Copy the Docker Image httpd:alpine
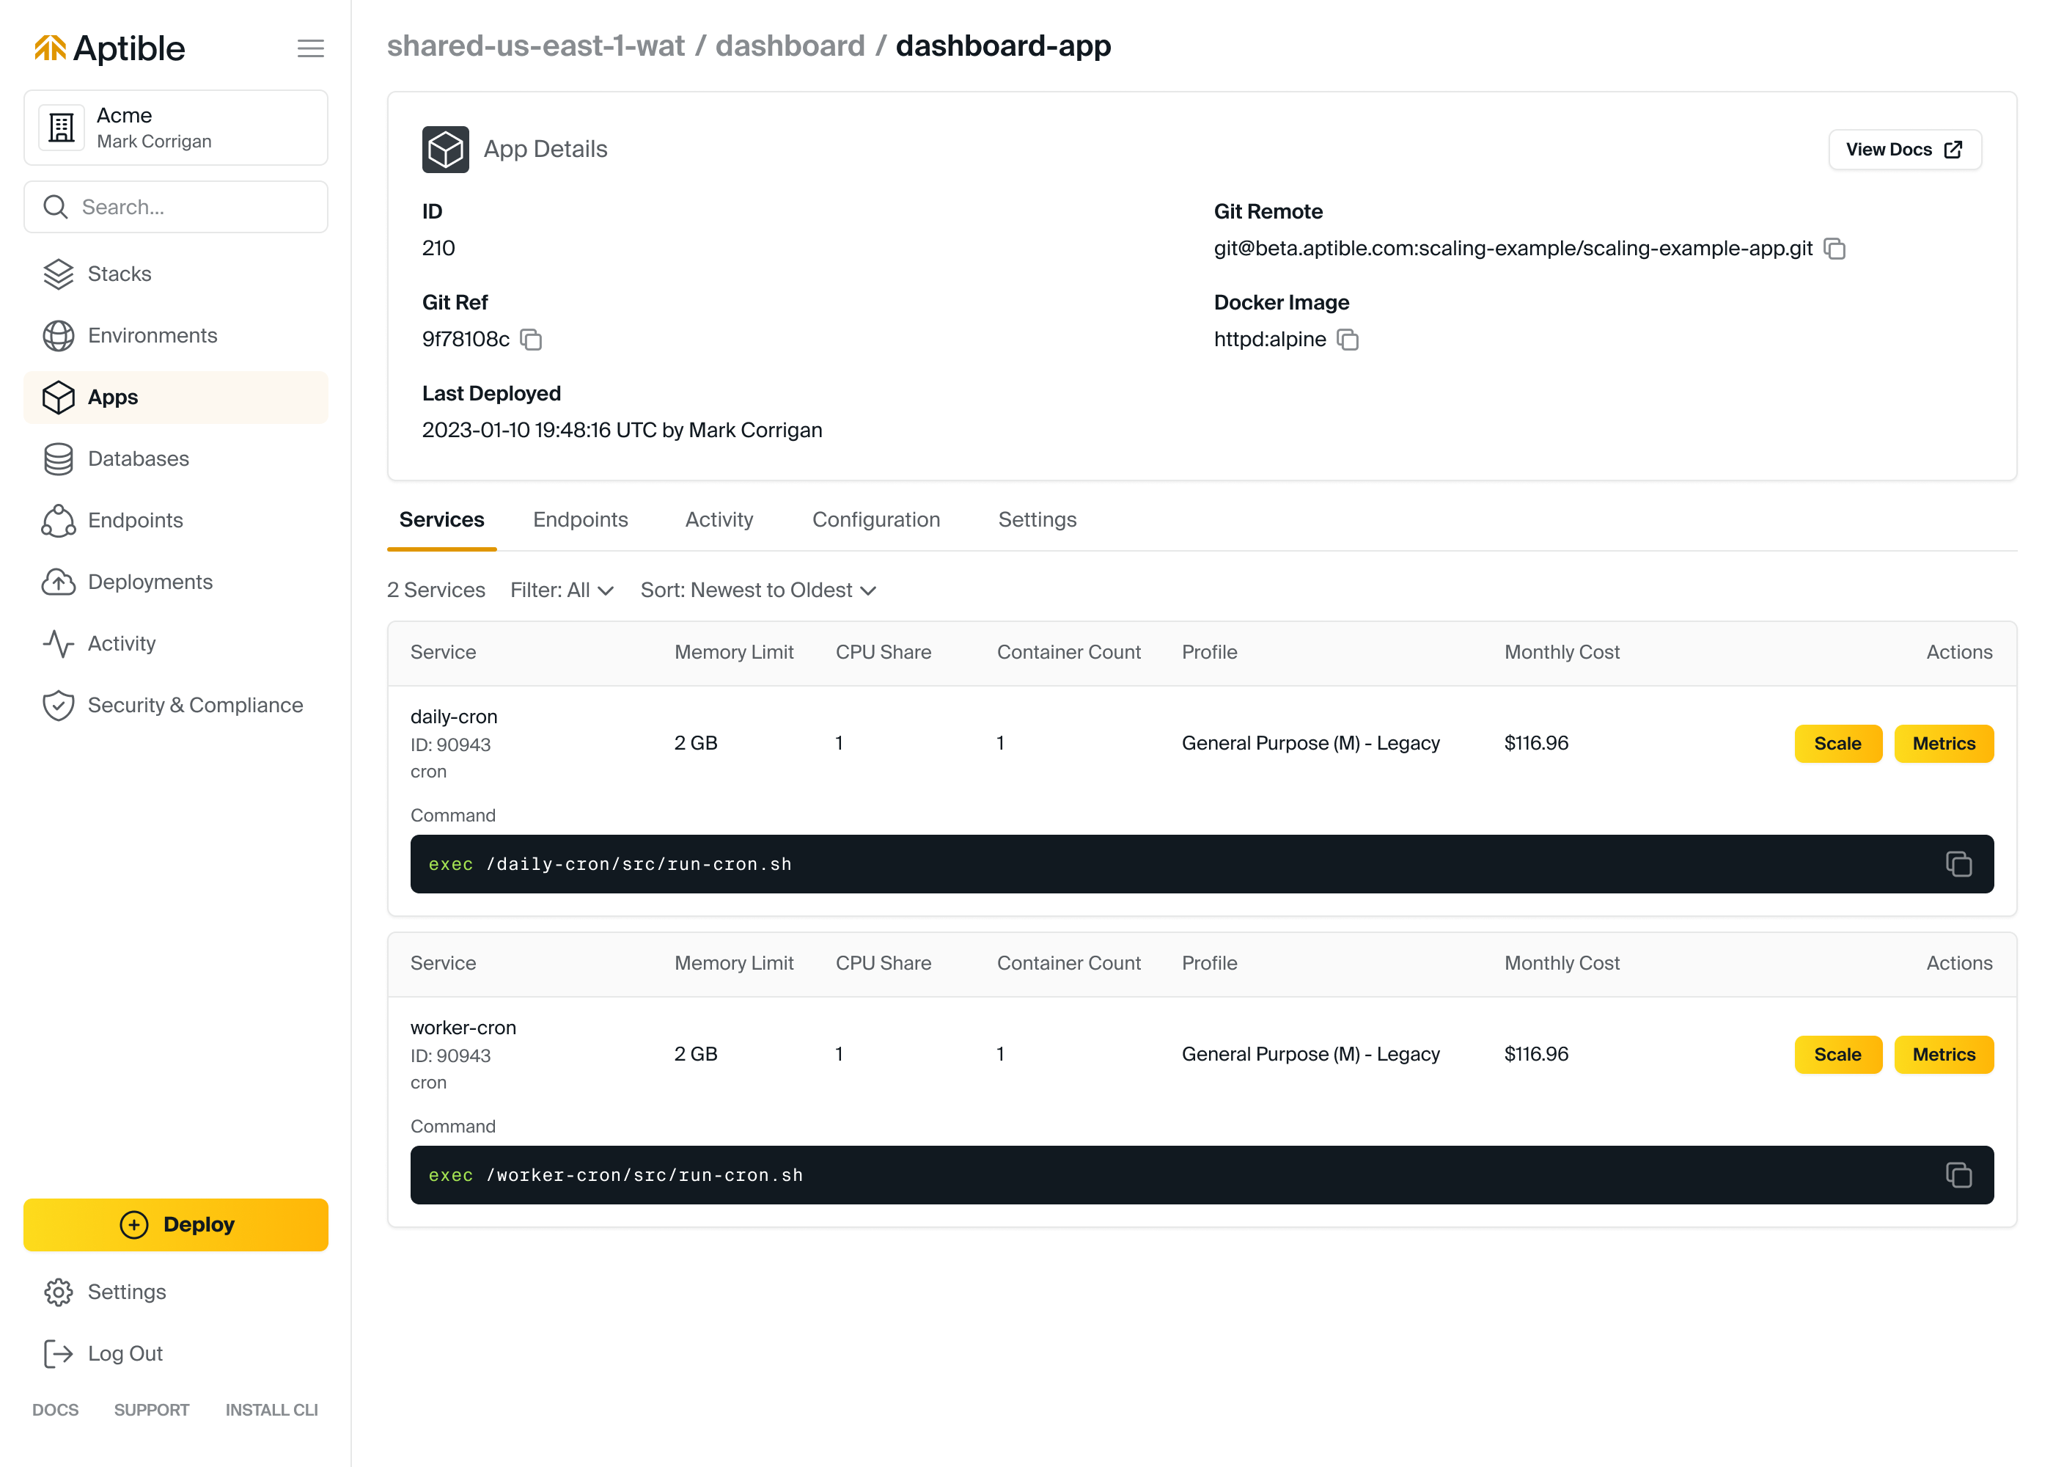This screenshot has height=1467, width=2053. click(1347, 340)
